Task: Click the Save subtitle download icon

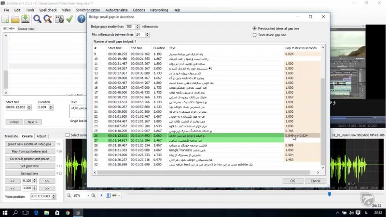Action: click(x=25, y=19)
